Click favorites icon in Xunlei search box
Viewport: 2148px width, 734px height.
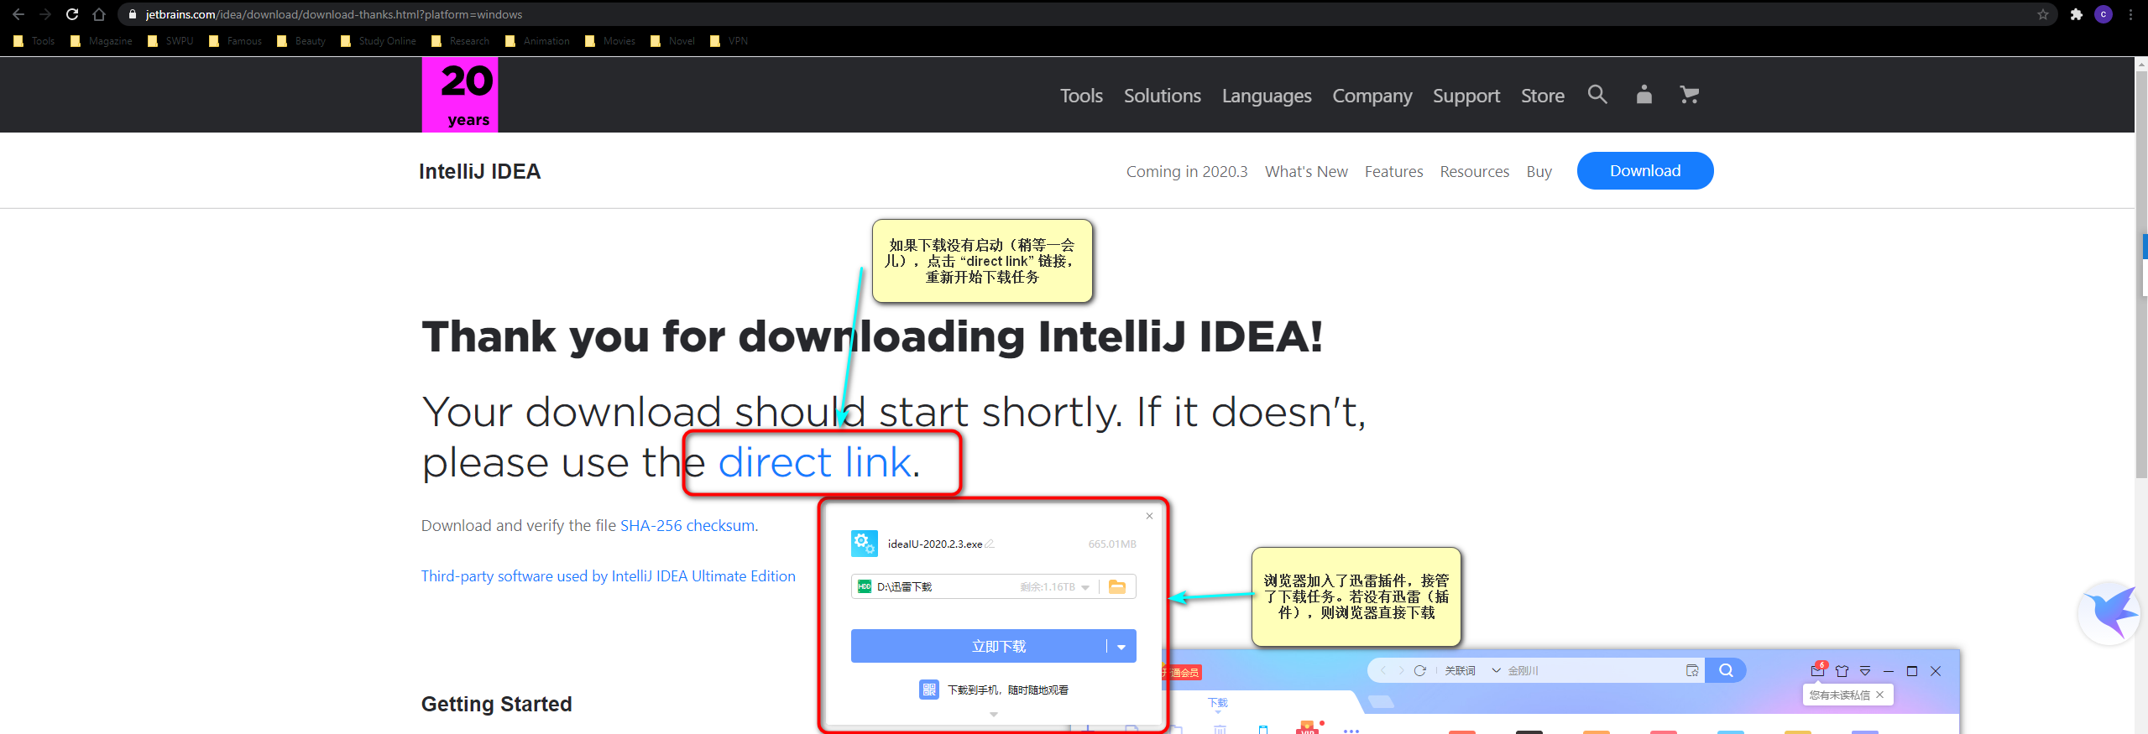1692,670
